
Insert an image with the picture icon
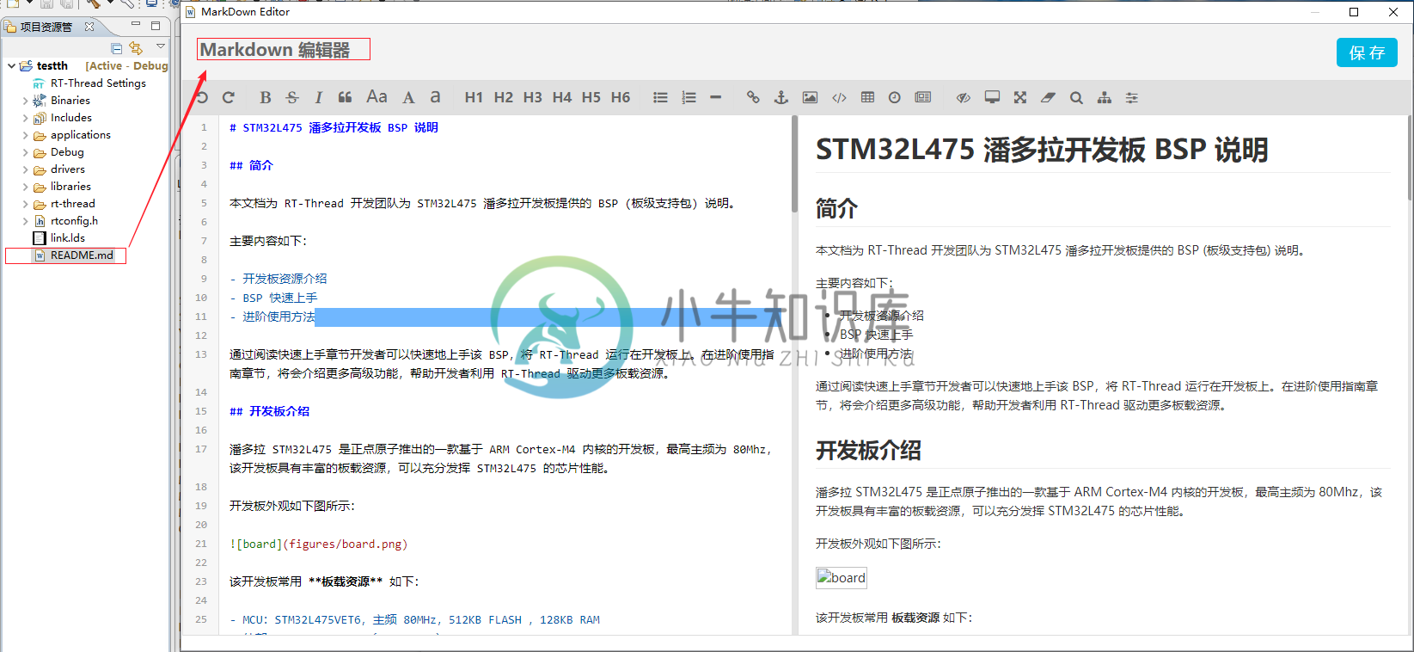[x=810, y=97]
